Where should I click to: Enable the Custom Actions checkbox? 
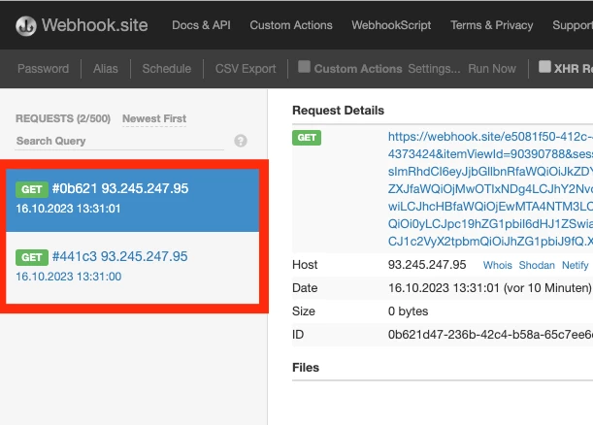pyautogui.click(x=304, y=67)
